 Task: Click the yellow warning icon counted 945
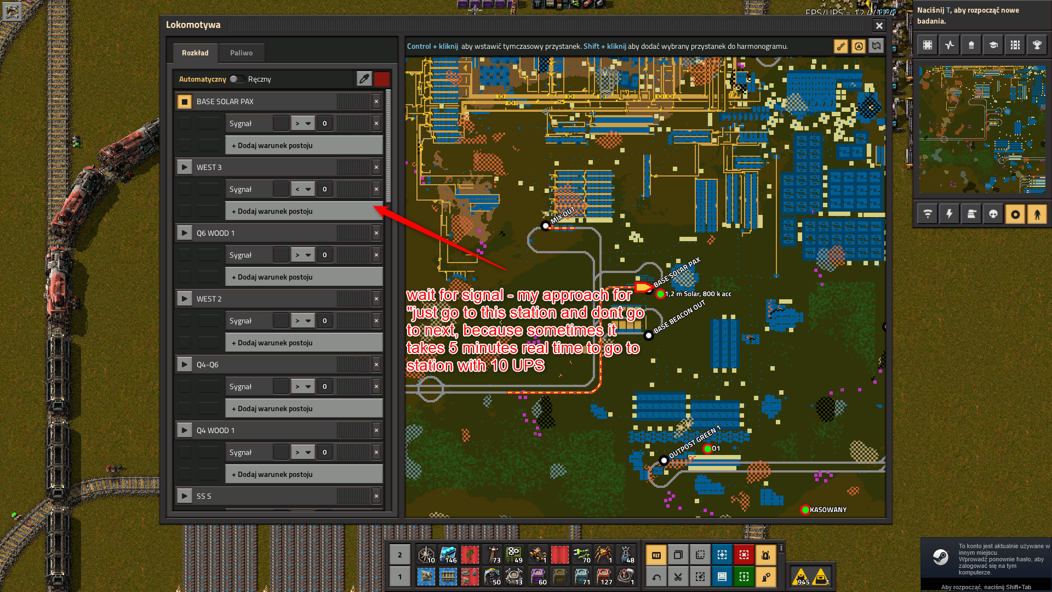coord(801,577)
